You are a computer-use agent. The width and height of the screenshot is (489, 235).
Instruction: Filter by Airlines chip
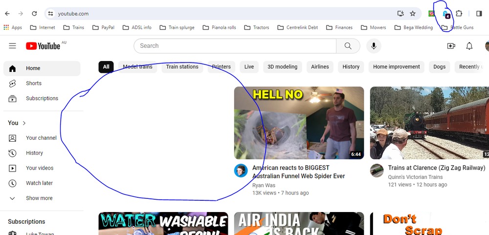pos(320,67)
